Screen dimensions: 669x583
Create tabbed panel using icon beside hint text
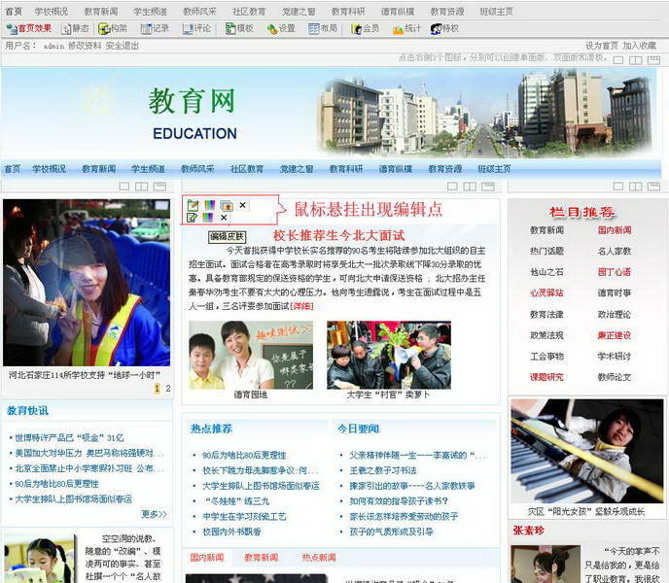point(653,60)
